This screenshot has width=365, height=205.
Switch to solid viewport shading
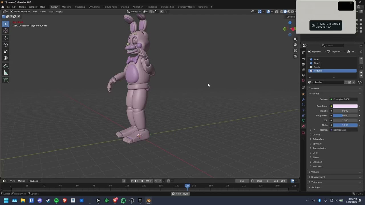[285, 12]
